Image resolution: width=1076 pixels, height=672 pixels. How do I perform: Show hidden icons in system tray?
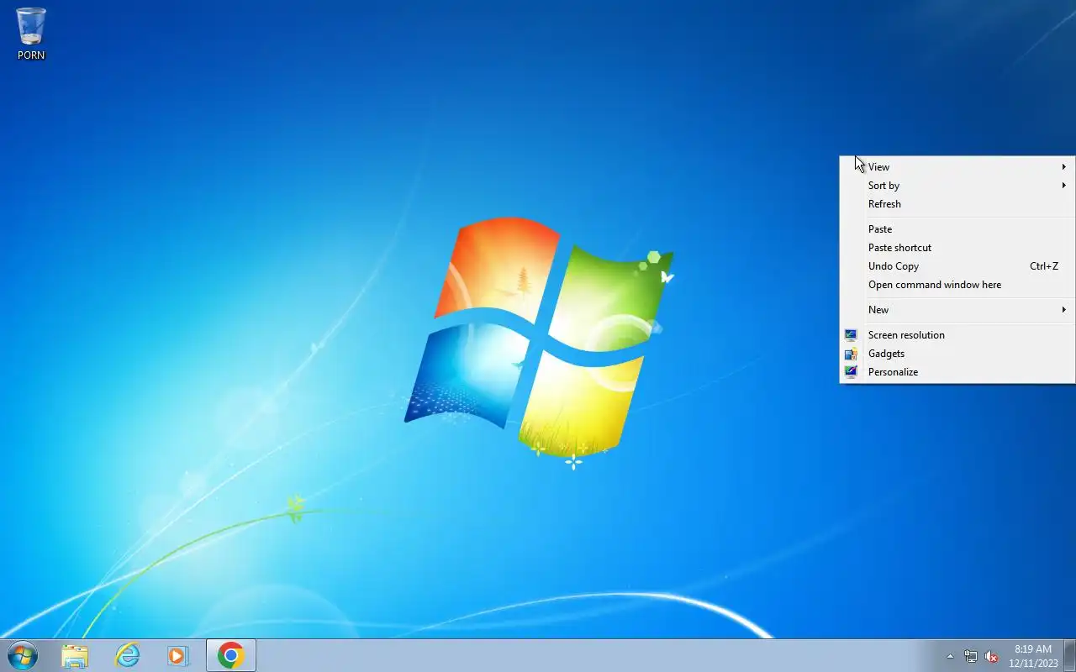950,656
